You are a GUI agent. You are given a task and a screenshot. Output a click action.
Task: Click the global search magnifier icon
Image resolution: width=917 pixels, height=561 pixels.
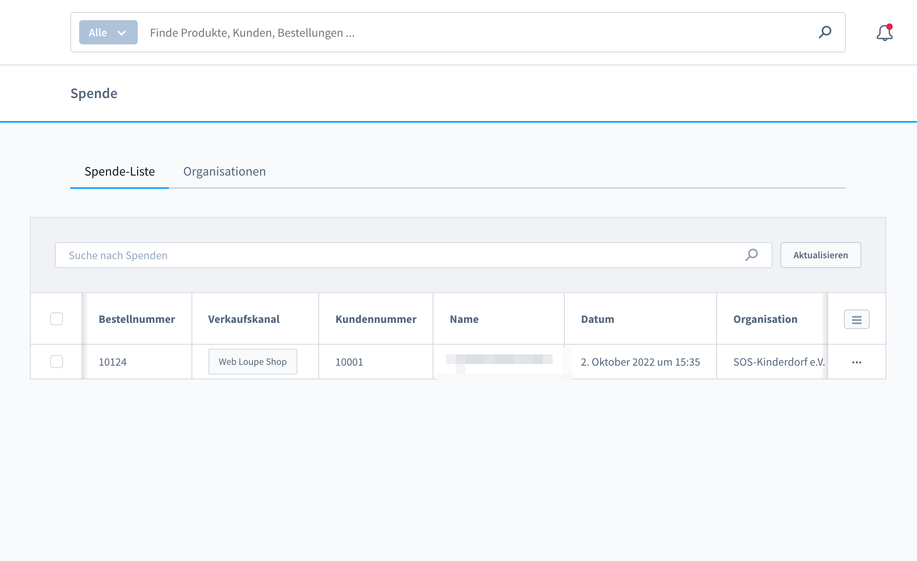825,32
